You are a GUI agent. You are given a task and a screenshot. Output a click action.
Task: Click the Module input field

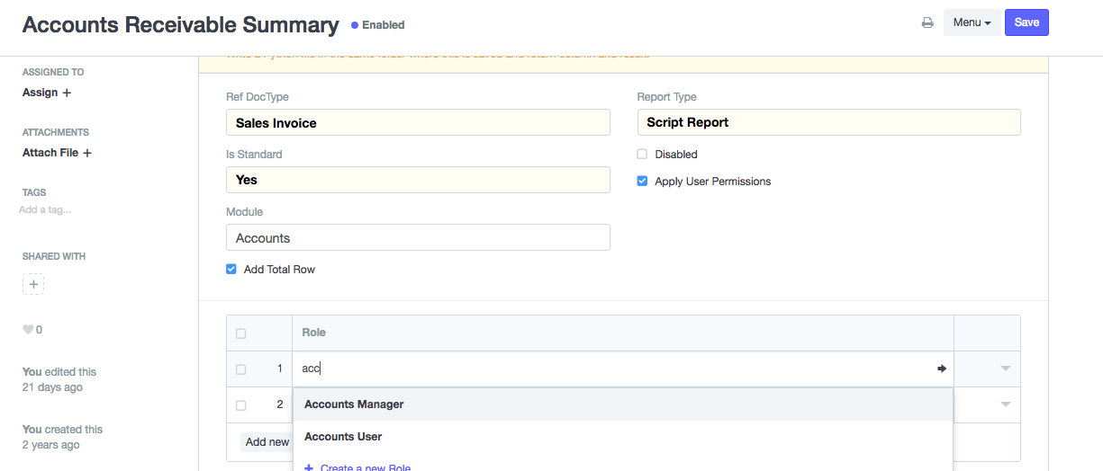click(x=418, y=238)
